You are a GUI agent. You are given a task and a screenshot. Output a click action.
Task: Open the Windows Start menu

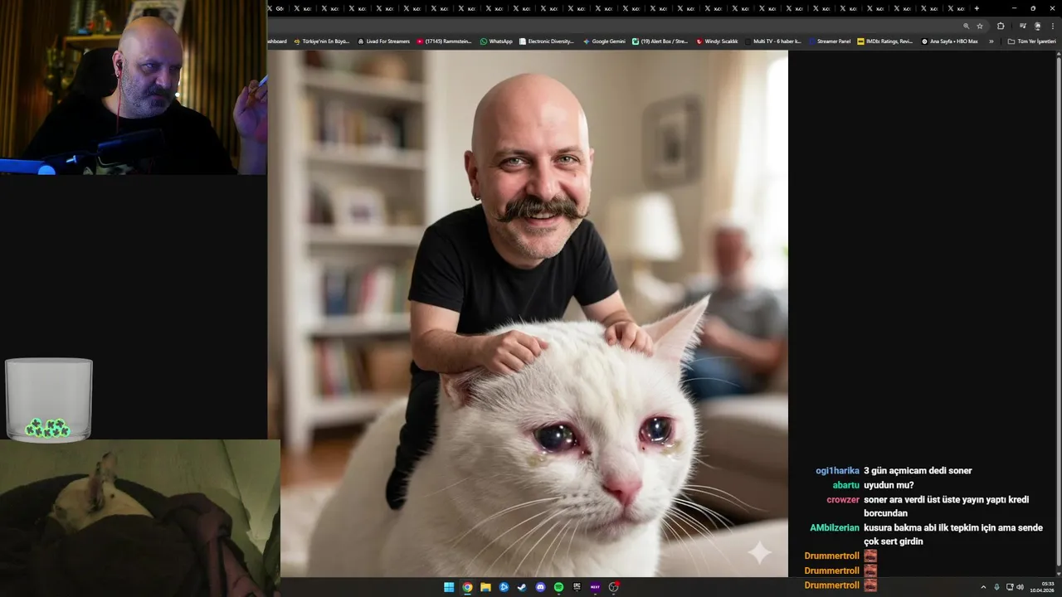coord(449,587)
